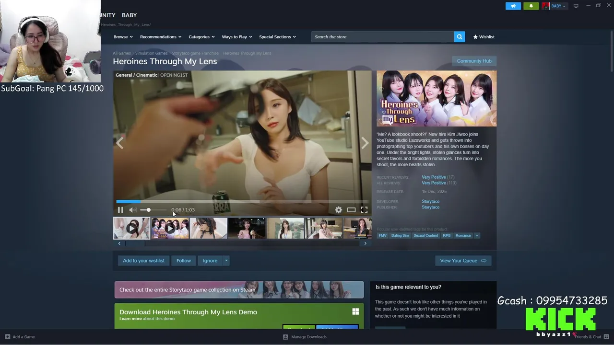Go to the next media arrow
The image size is (614, 345).
365,143
